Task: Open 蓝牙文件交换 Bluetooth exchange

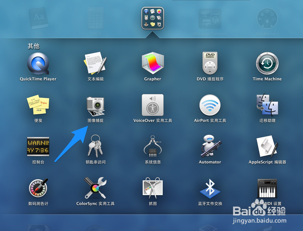Action: (x=210, y=189)
